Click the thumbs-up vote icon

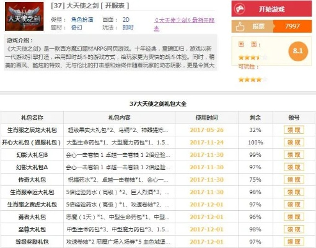point(240,27)
